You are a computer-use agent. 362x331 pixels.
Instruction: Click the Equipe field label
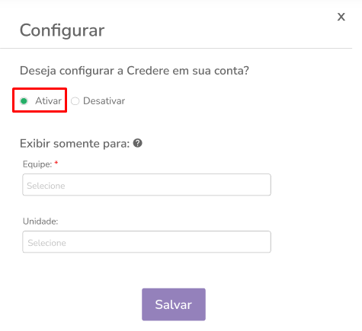(x=37, y=164)
